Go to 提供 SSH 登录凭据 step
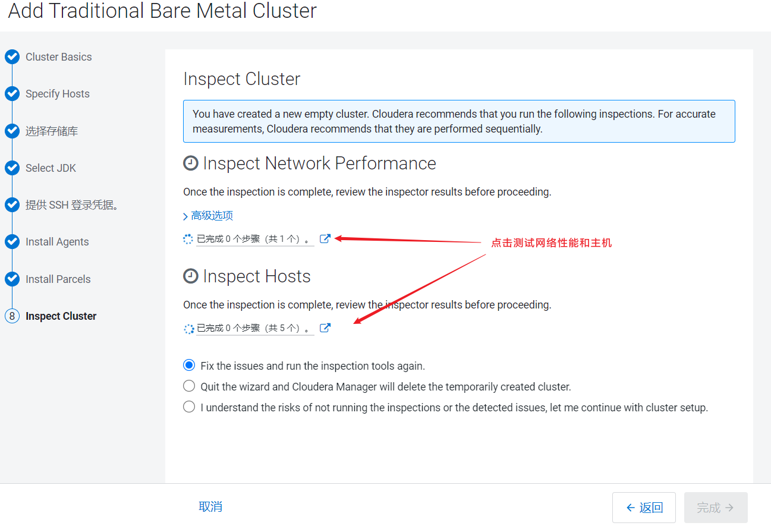Image resolution: width=771 pixels, height=529 pixels. pyautogui.click(x=73, y=205)
